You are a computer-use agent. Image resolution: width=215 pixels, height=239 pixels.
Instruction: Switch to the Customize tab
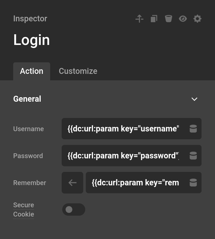tap(78, 71)
